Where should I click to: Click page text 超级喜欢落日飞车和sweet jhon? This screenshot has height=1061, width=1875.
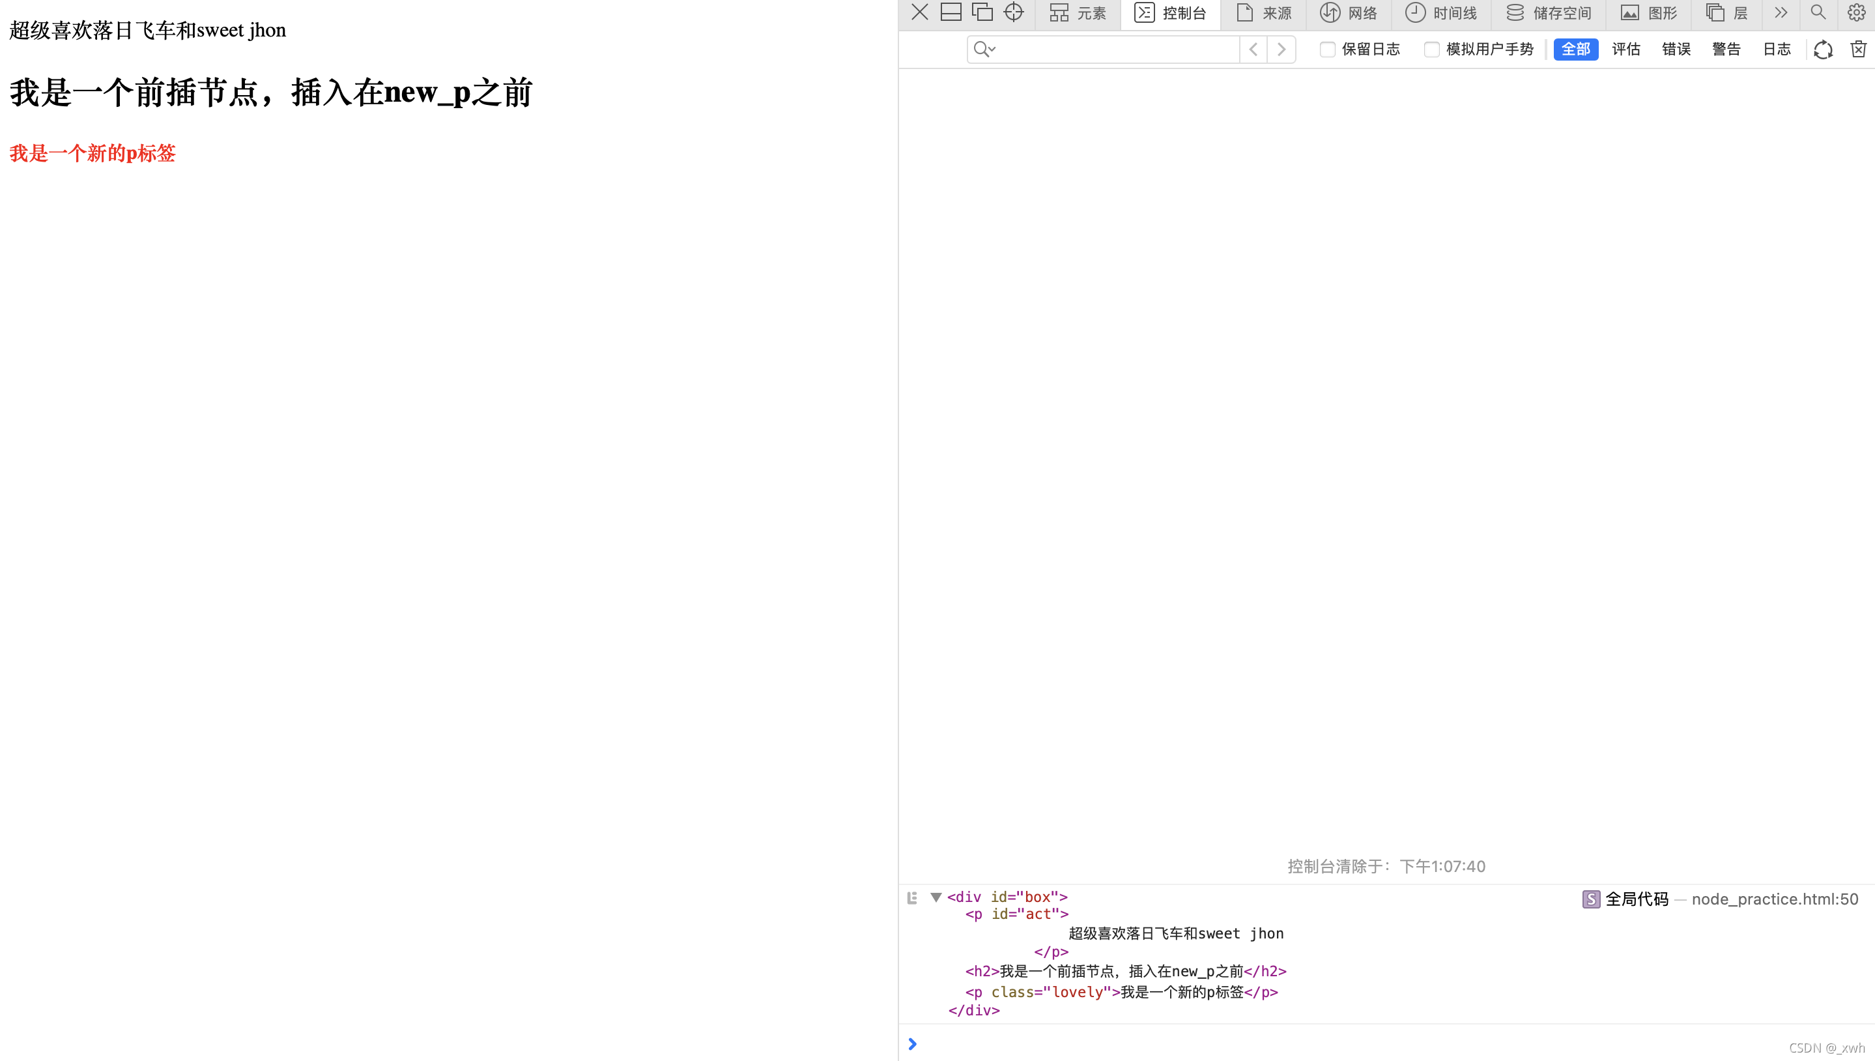147,30
